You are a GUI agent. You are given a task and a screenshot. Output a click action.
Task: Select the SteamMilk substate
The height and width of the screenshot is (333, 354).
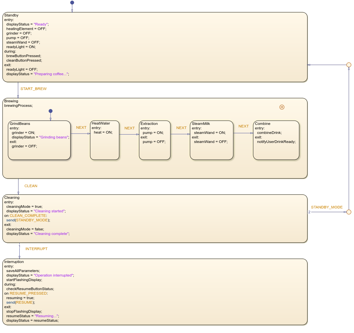[x=211, y=140]
